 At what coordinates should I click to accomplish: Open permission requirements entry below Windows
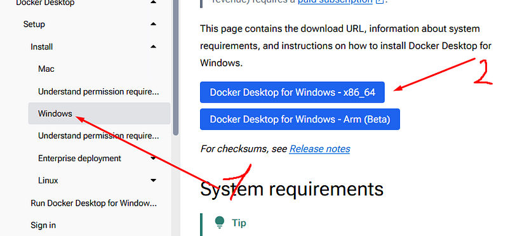point(98,136)
